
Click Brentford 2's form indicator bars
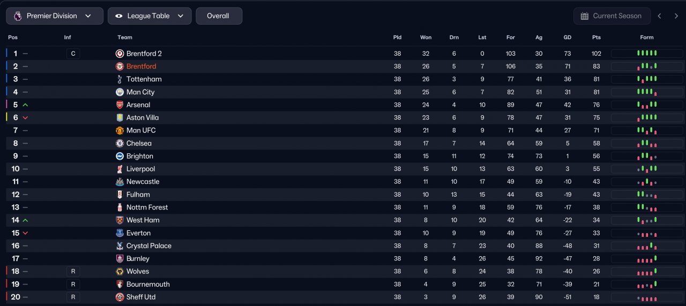[x=647, y=54]
